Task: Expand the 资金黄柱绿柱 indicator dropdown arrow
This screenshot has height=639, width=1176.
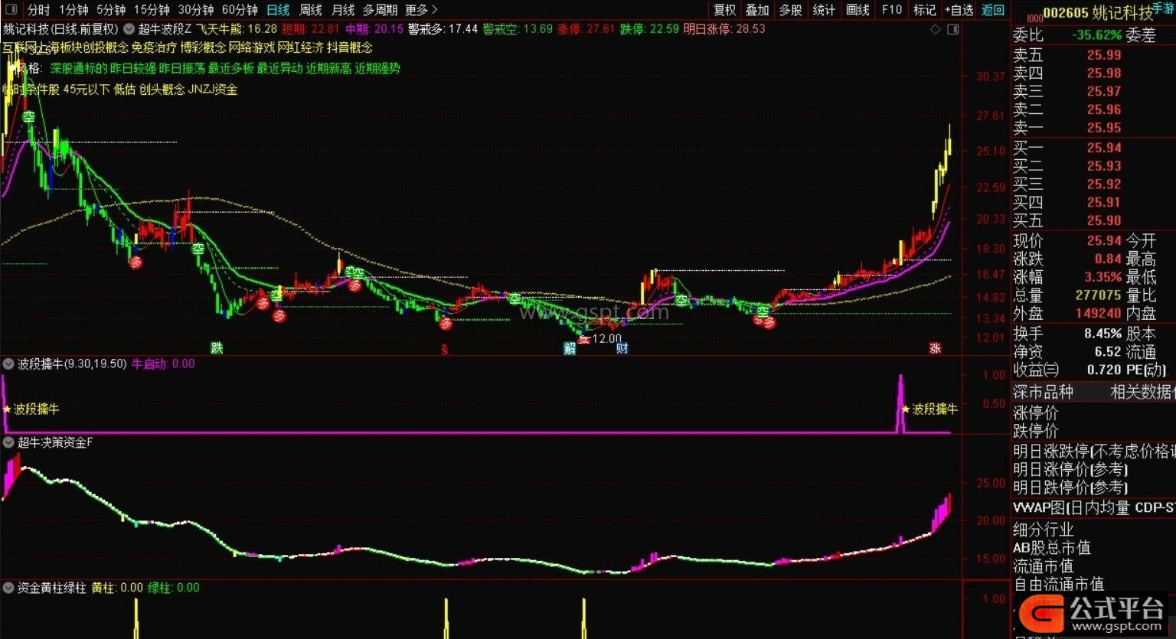Action: [x=8, y=588]
